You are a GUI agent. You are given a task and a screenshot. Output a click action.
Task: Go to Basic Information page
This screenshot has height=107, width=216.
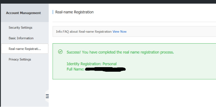click(x=21, y=38)
